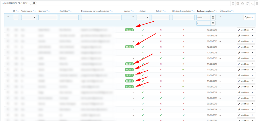This screenshot has height=121, width=258.
Task: Sort Dirección de correo electrónico ascending
Action: 112,11
